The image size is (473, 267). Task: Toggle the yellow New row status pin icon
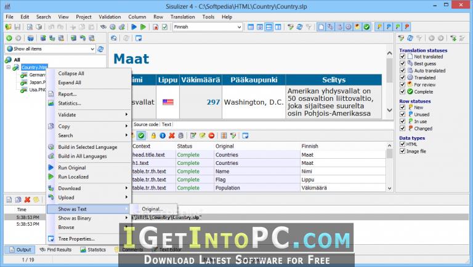pyautogui.click(x=379, y=27)
